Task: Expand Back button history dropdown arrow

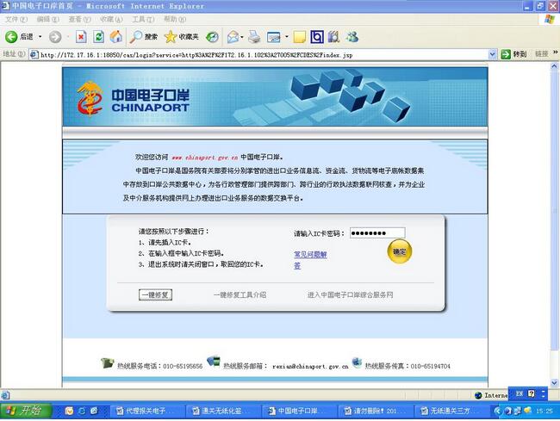Action: [x=40, y=37]
